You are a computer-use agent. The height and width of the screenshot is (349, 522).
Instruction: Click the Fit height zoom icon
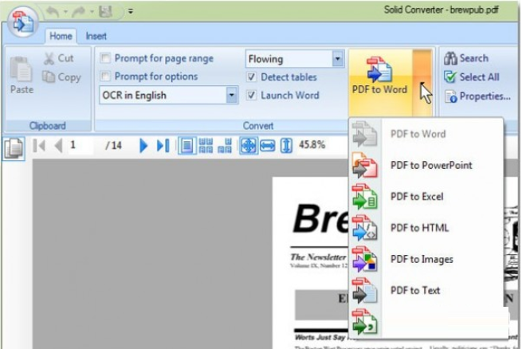click(286, 145)
